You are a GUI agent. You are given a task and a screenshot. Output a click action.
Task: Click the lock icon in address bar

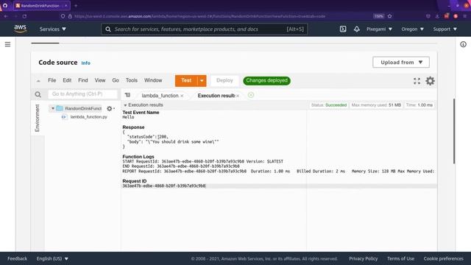pos(70,16)
